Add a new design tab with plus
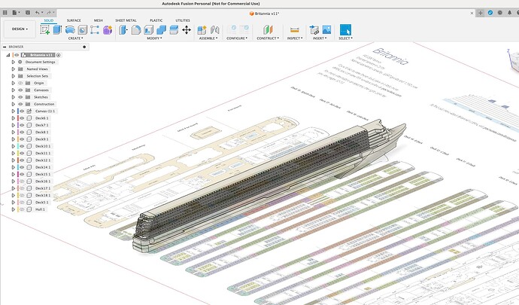 pos(481,13)
